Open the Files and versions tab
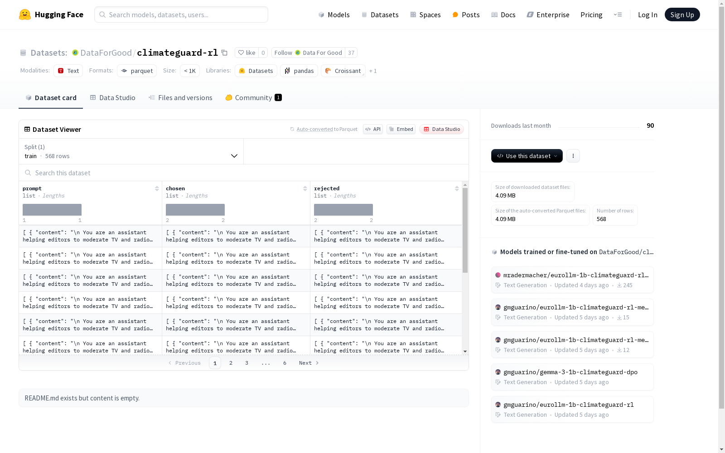Screen dimensions: 725x453 (x=180, y=98)
